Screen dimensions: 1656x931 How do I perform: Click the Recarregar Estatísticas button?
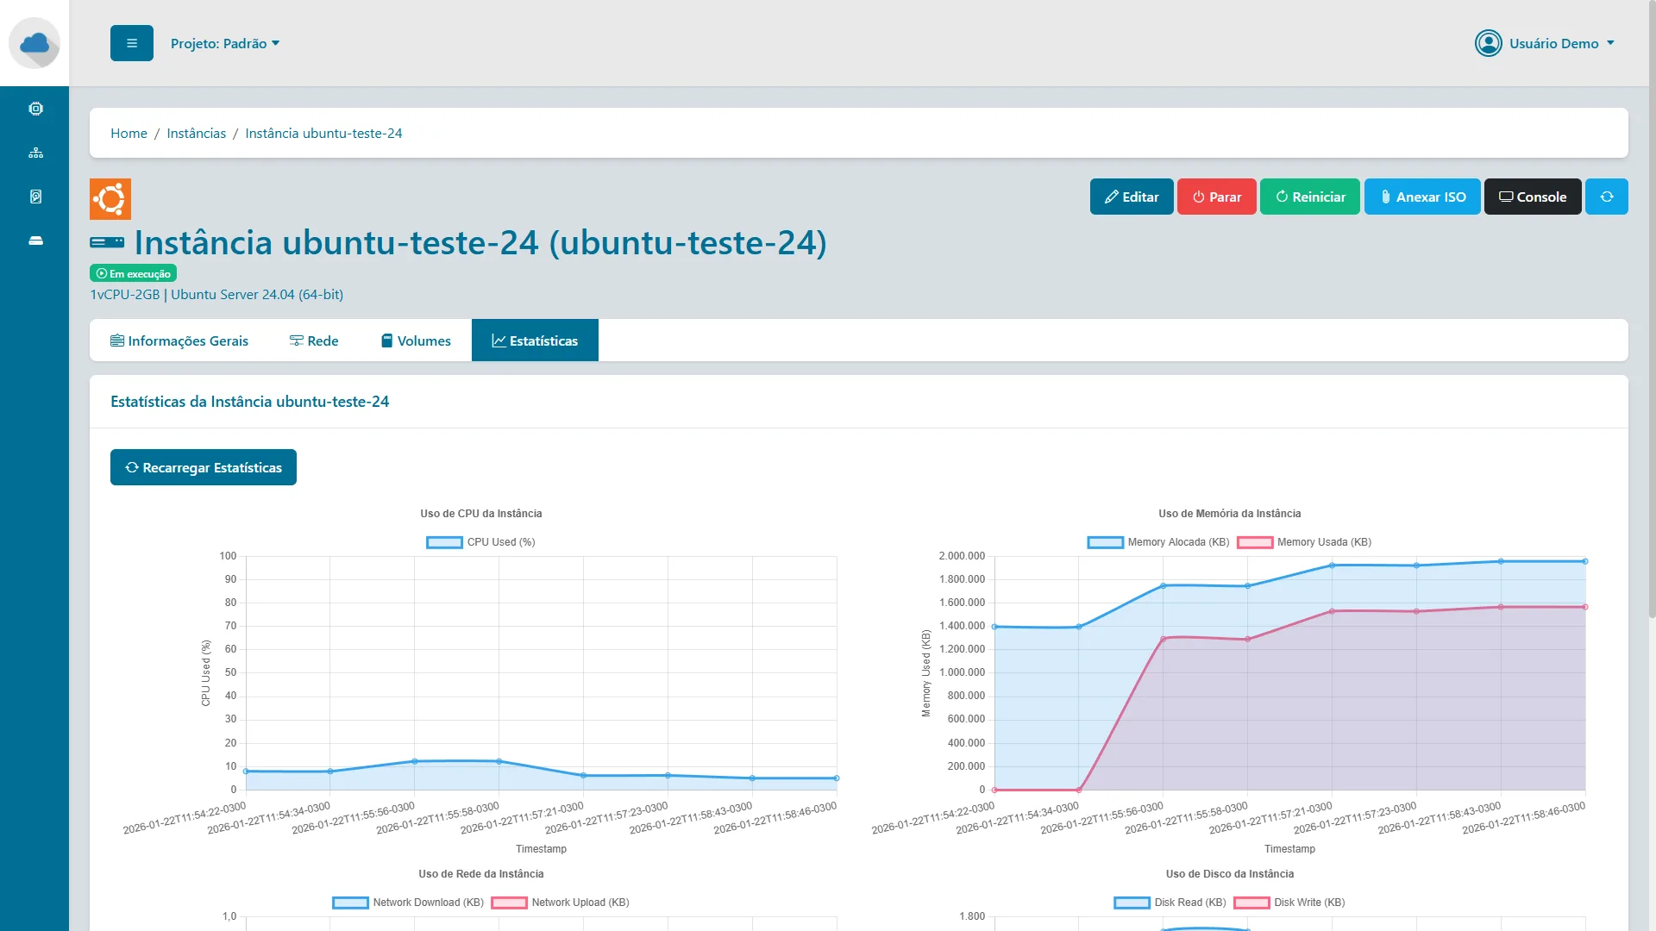tap(204, 467)
